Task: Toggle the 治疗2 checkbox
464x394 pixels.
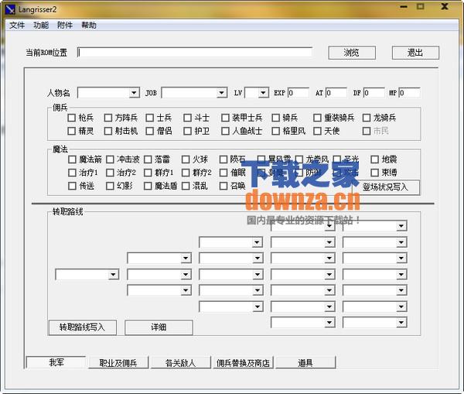Action: [110, 173]
